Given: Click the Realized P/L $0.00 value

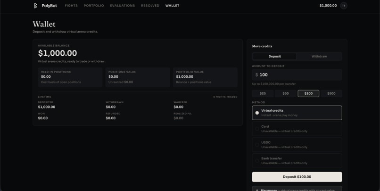Looking at the screenshot, I should [x=178, y=118].
